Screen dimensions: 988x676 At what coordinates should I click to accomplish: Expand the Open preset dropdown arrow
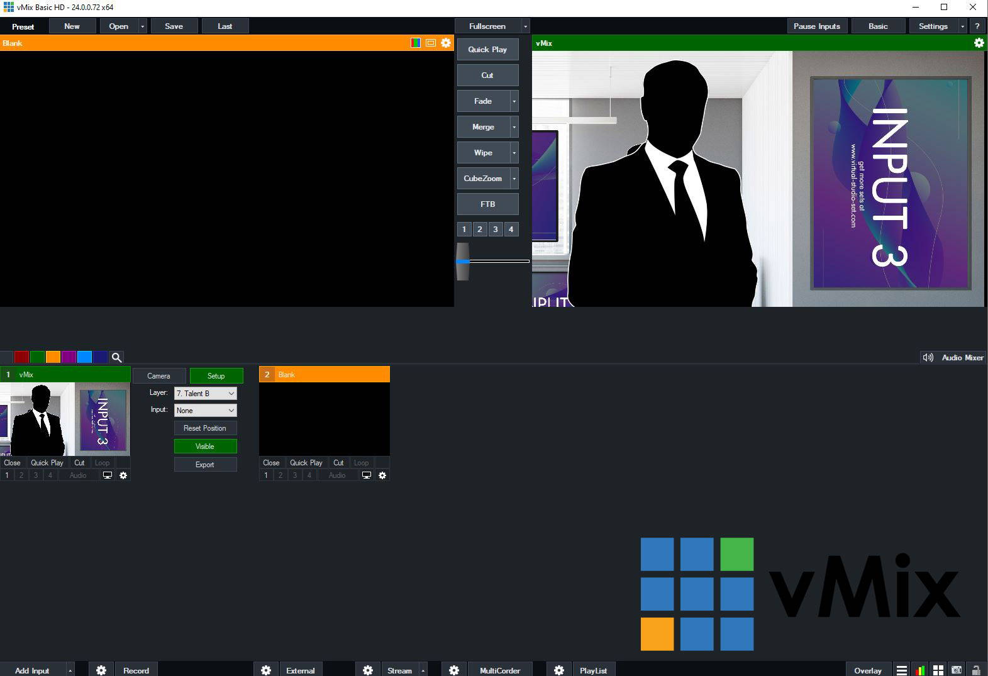coord(143,26)
